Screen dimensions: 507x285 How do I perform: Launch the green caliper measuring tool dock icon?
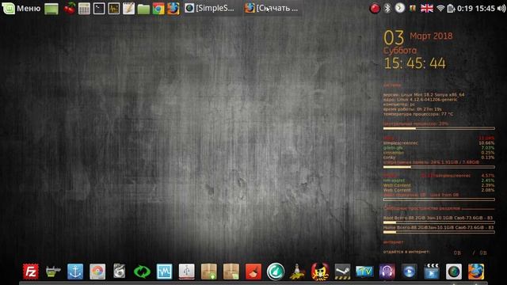(x=53, y=272)
